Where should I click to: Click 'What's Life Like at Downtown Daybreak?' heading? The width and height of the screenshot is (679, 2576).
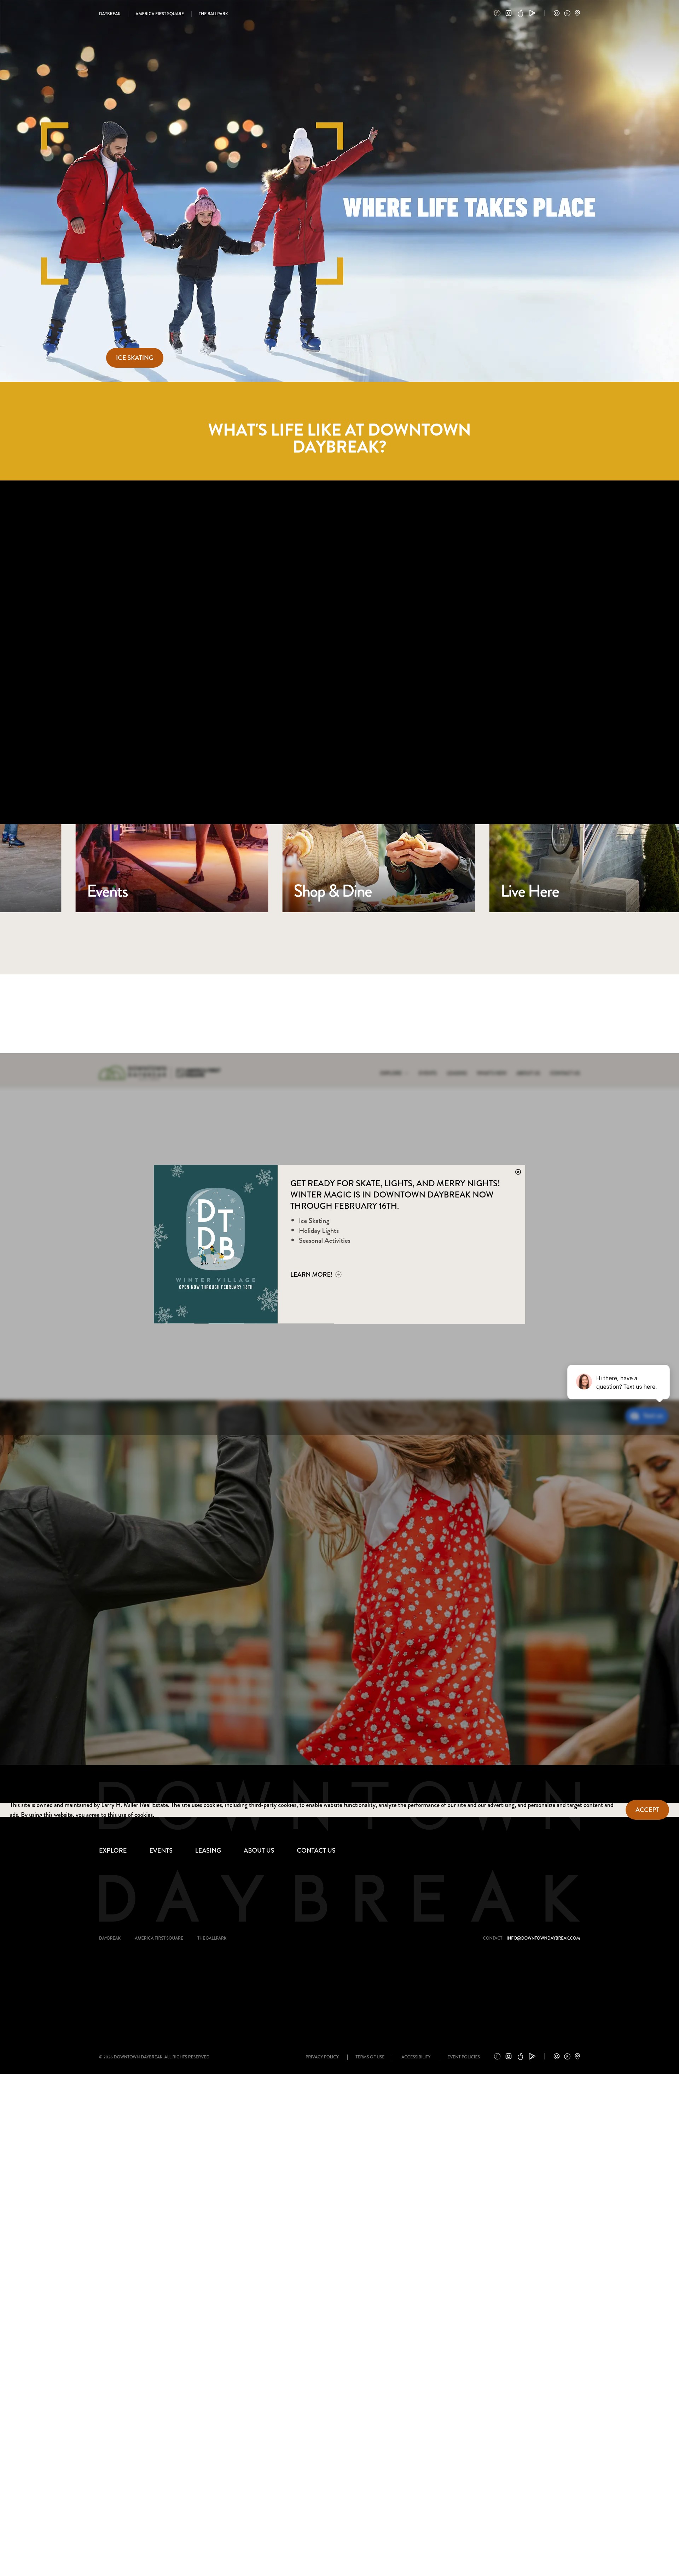[x=339, y=438]
